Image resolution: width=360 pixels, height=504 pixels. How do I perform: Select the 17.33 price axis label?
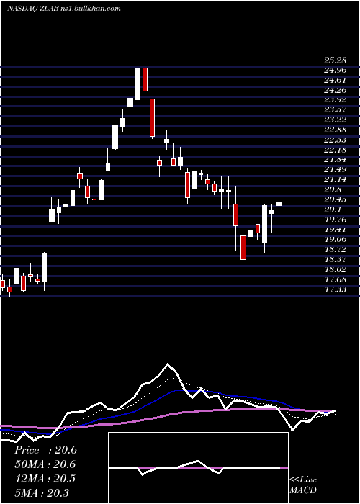pos(334,289)
